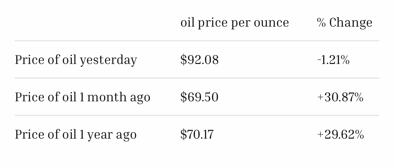The height and width of the screenshot is (168, 394).
Task: Click the "oil price per ounce" column header
Action: coord(235,22)
